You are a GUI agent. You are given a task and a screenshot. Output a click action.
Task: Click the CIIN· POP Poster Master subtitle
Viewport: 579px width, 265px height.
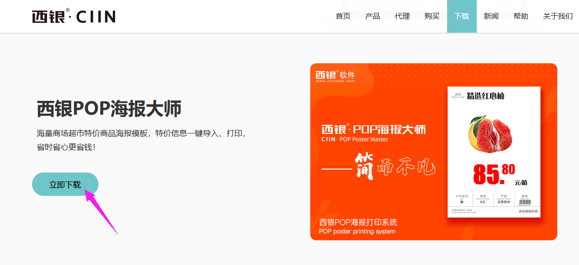click(x=355, y=139)
